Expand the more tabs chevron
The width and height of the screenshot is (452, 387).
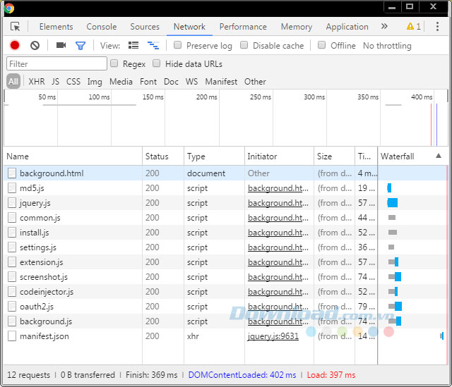click(x=384, y=27)
